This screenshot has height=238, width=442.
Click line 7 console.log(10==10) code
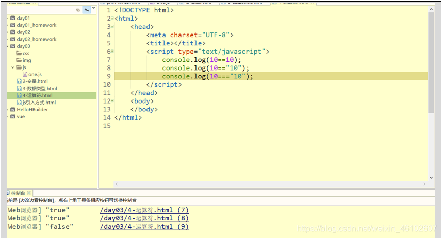[202, 60]
